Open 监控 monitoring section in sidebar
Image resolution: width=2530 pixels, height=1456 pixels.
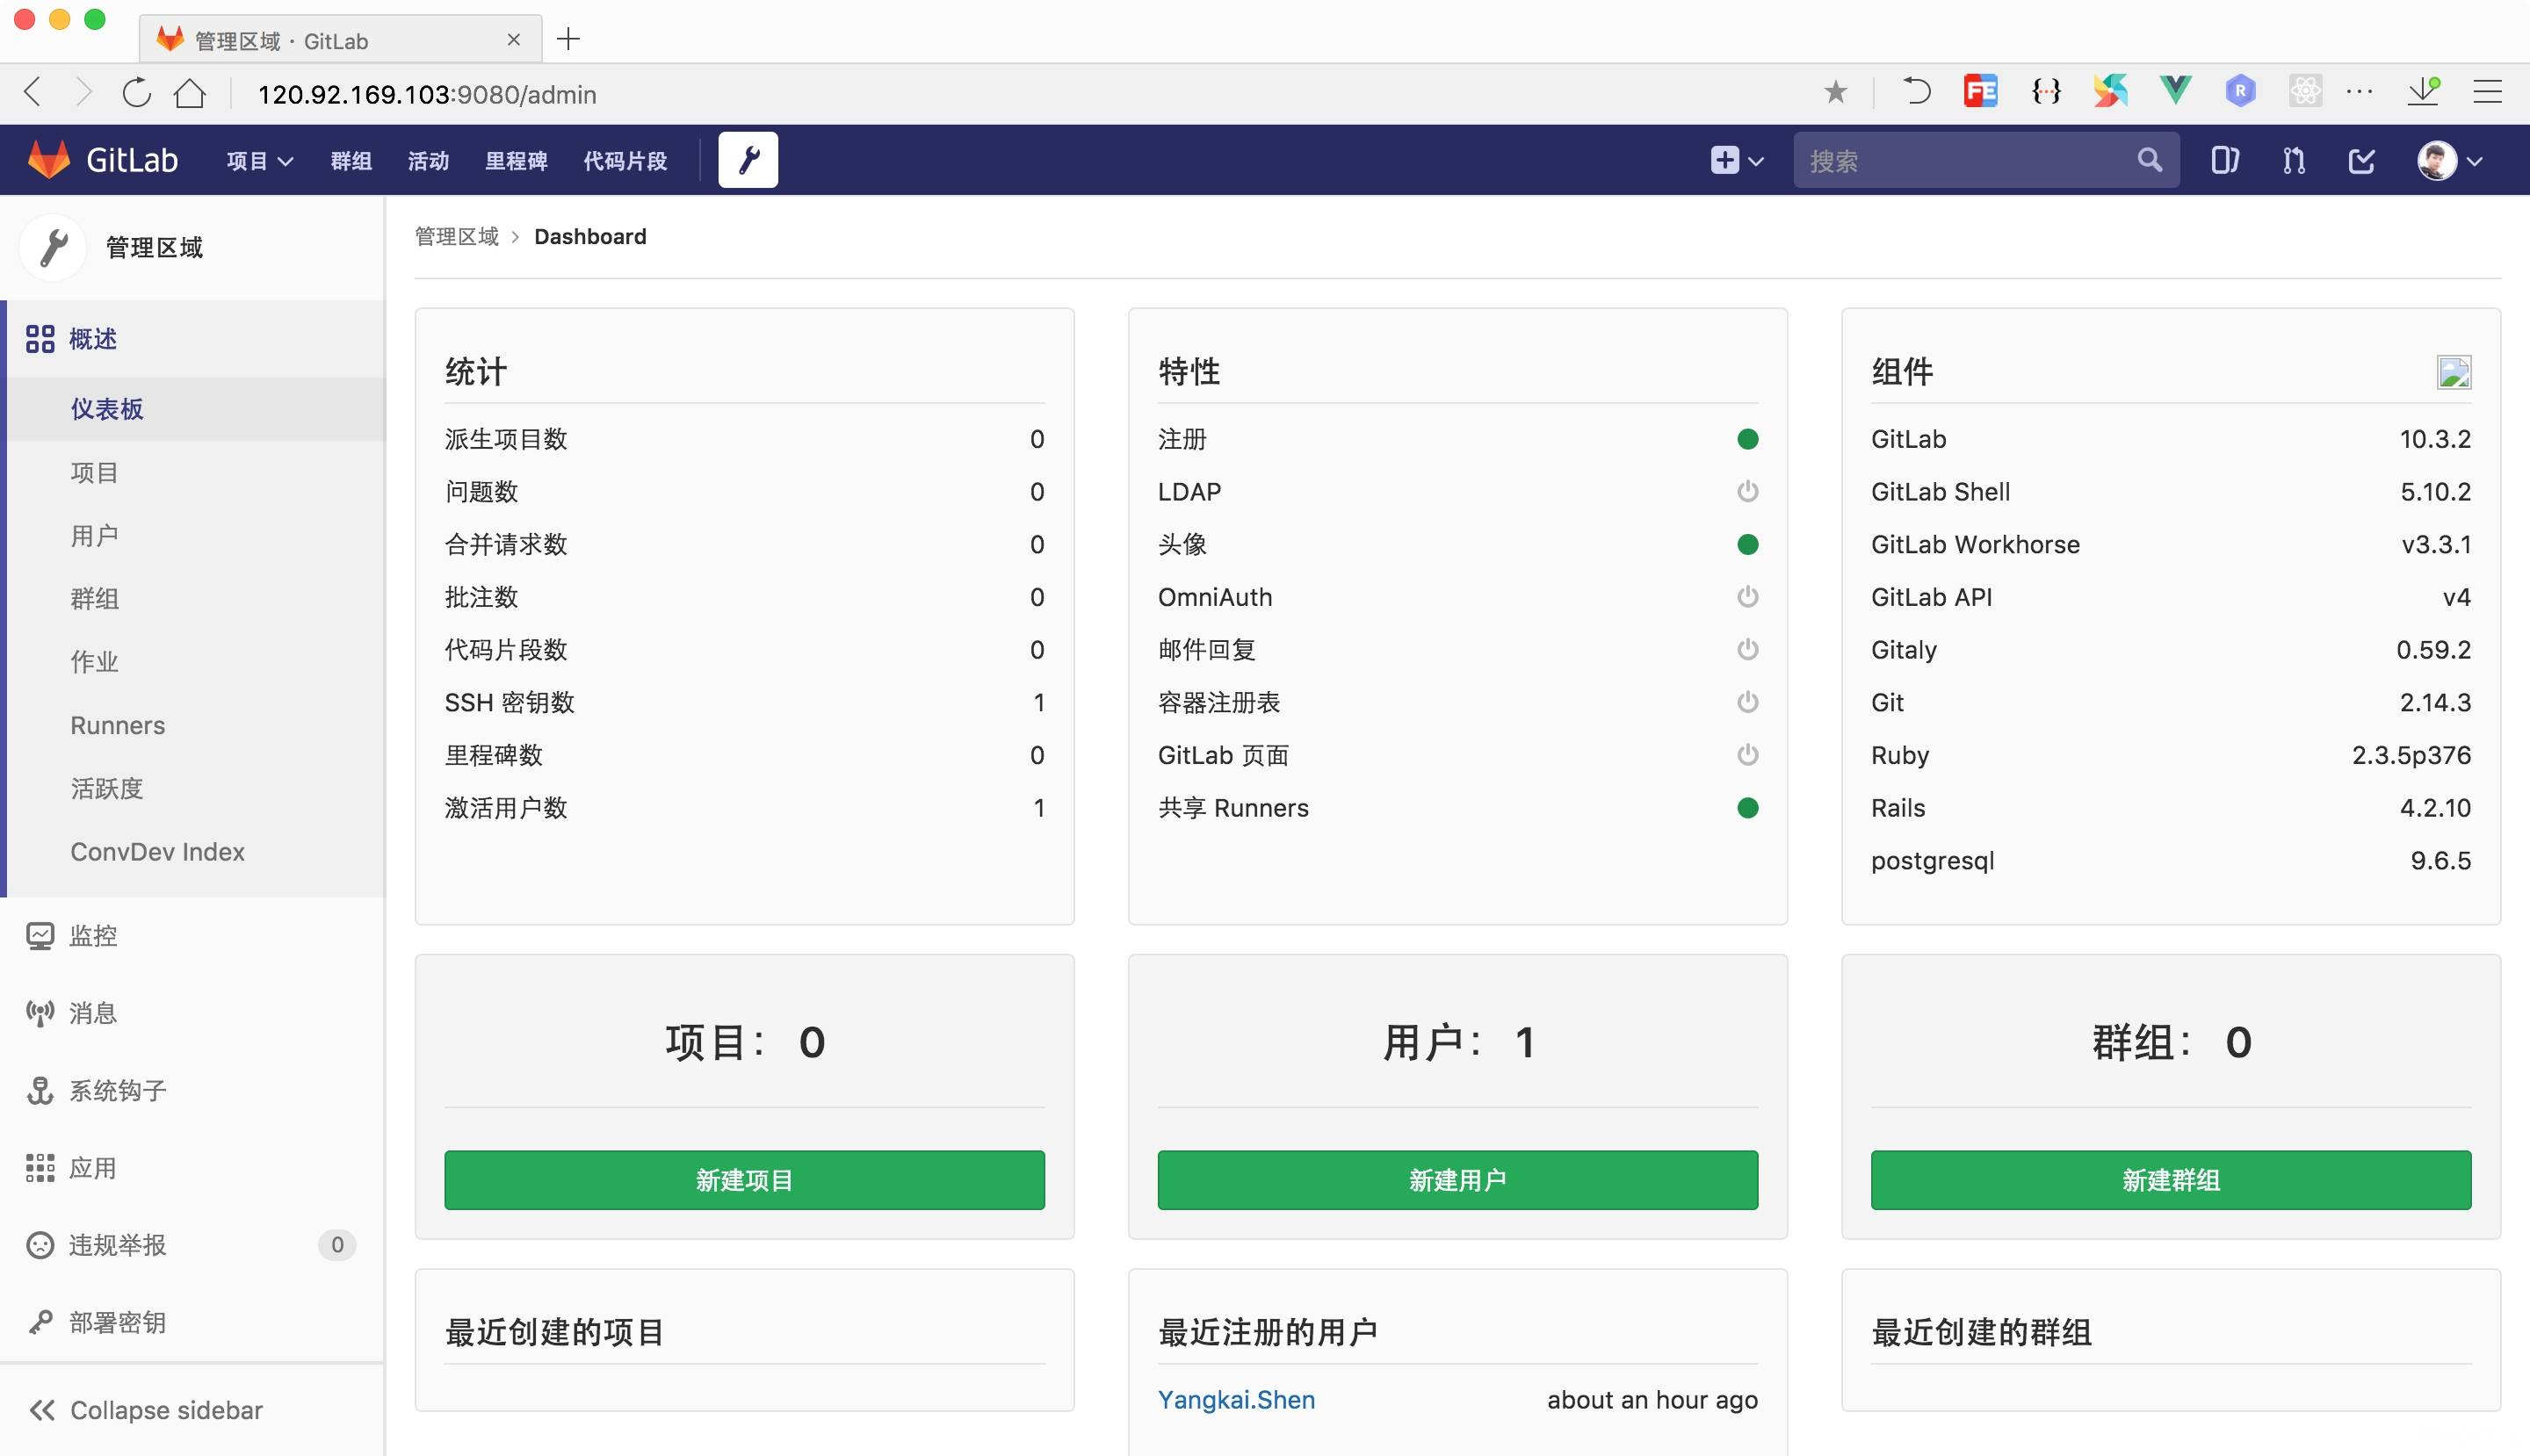point(92,936)
